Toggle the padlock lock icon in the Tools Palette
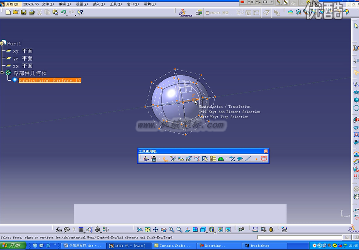 154,159
